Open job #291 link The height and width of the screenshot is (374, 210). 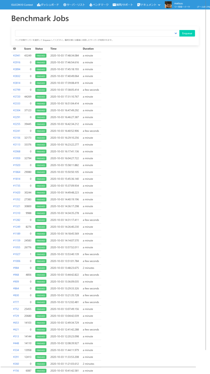coord(16,357)
